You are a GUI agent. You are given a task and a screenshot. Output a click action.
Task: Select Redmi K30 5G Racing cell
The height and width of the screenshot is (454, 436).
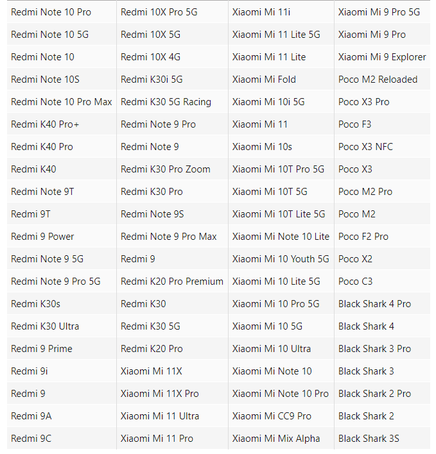pos(166,102)
